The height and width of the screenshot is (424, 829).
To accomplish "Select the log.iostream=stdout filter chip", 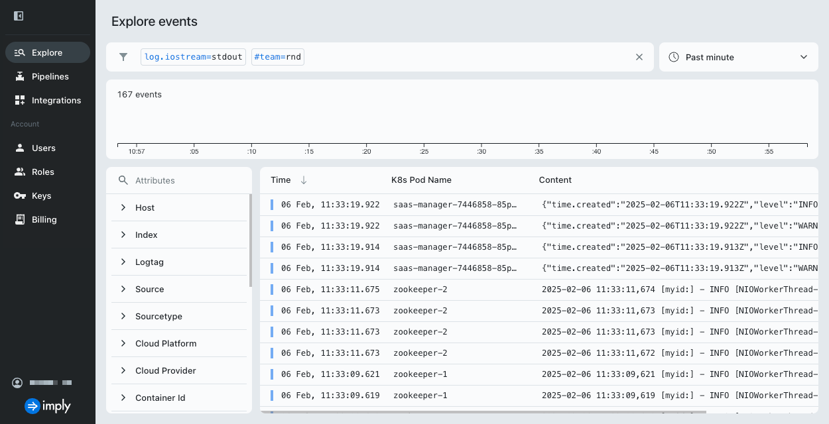I will pyautogui.click(x=193, y=57).
